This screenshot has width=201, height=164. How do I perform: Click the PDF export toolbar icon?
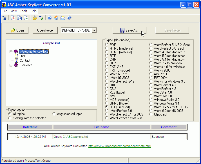tap(13, 18)
